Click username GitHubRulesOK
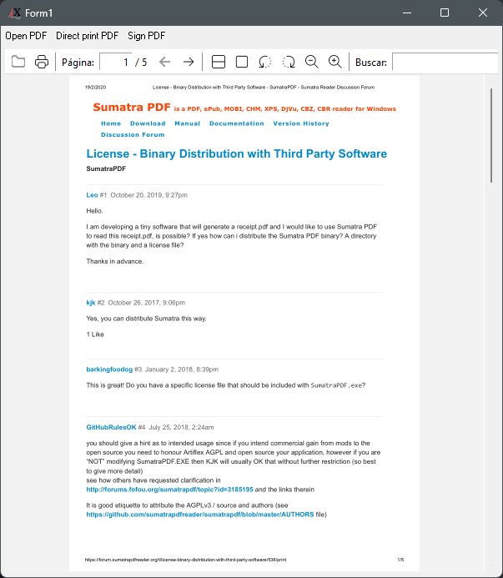Viewport: 503px width, 578px height. [111, 427]
